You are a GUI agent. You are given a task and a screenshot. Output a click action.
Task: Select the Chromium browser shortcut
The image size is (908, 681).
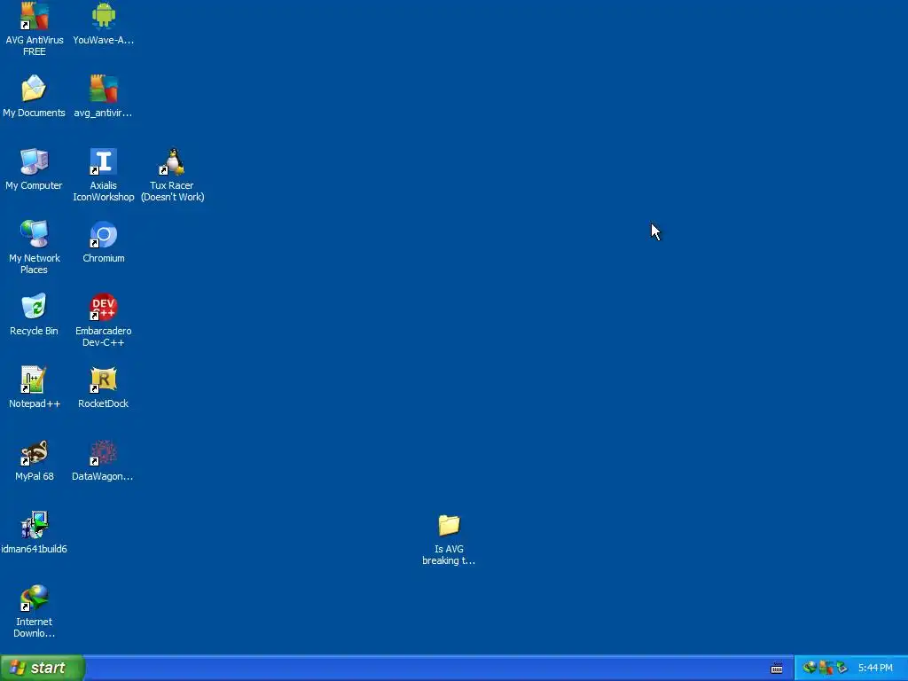(x=104, y=234)
